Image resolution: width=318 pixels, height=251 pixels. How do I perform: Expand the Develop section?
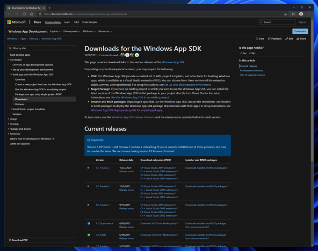click(8, 124)
